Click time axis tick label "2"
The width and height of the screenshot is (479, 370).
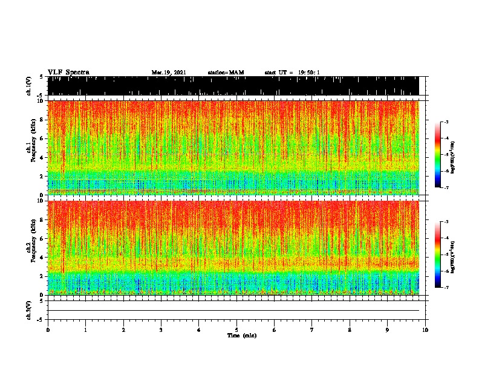click(123, 330)
